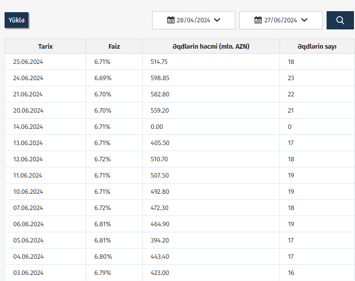Click the magnifying glass search button
The height and width of the screenshot is (281, 355).
tap(339, 20)
